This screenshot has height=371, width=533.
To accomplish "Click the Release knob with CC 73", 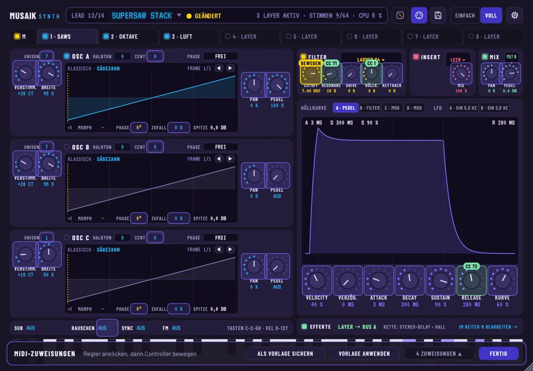I will click(471, 280).
